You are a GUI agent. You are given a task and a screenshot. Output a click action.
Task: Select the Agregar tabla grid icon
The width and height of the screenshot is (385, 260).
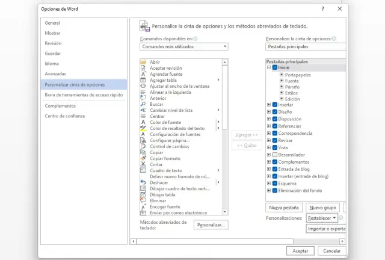pyautogui.click(x=143, y=80)
